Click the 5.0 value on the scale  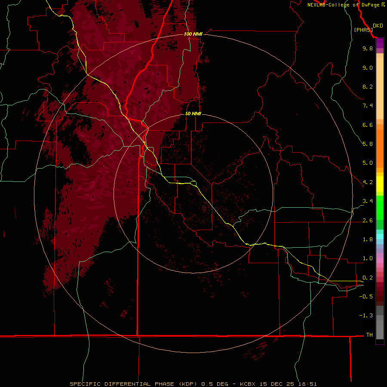pyautogui.click(x=368, y=163)
